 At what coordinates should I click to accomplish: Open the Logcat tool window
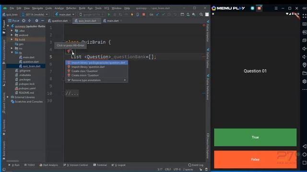click(118, 165)
